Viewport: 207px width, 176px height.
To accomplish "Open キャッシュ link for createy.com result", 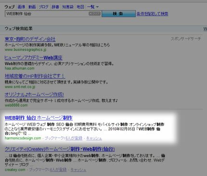I will pos(78,170).
